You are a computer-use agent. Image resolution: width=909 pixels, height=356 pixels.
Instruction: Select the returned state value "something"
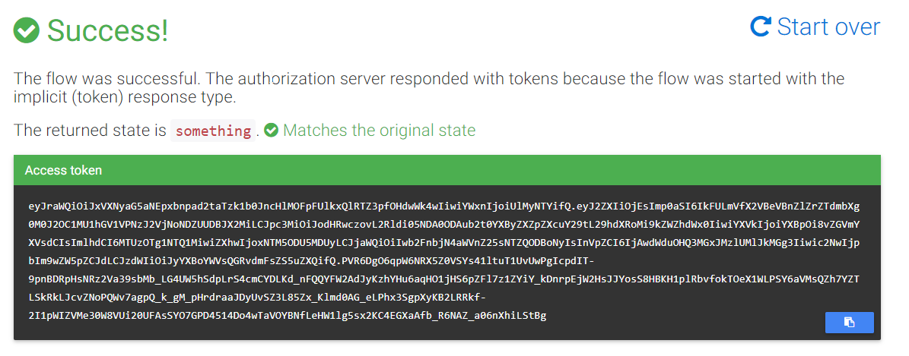click(213, 131)
